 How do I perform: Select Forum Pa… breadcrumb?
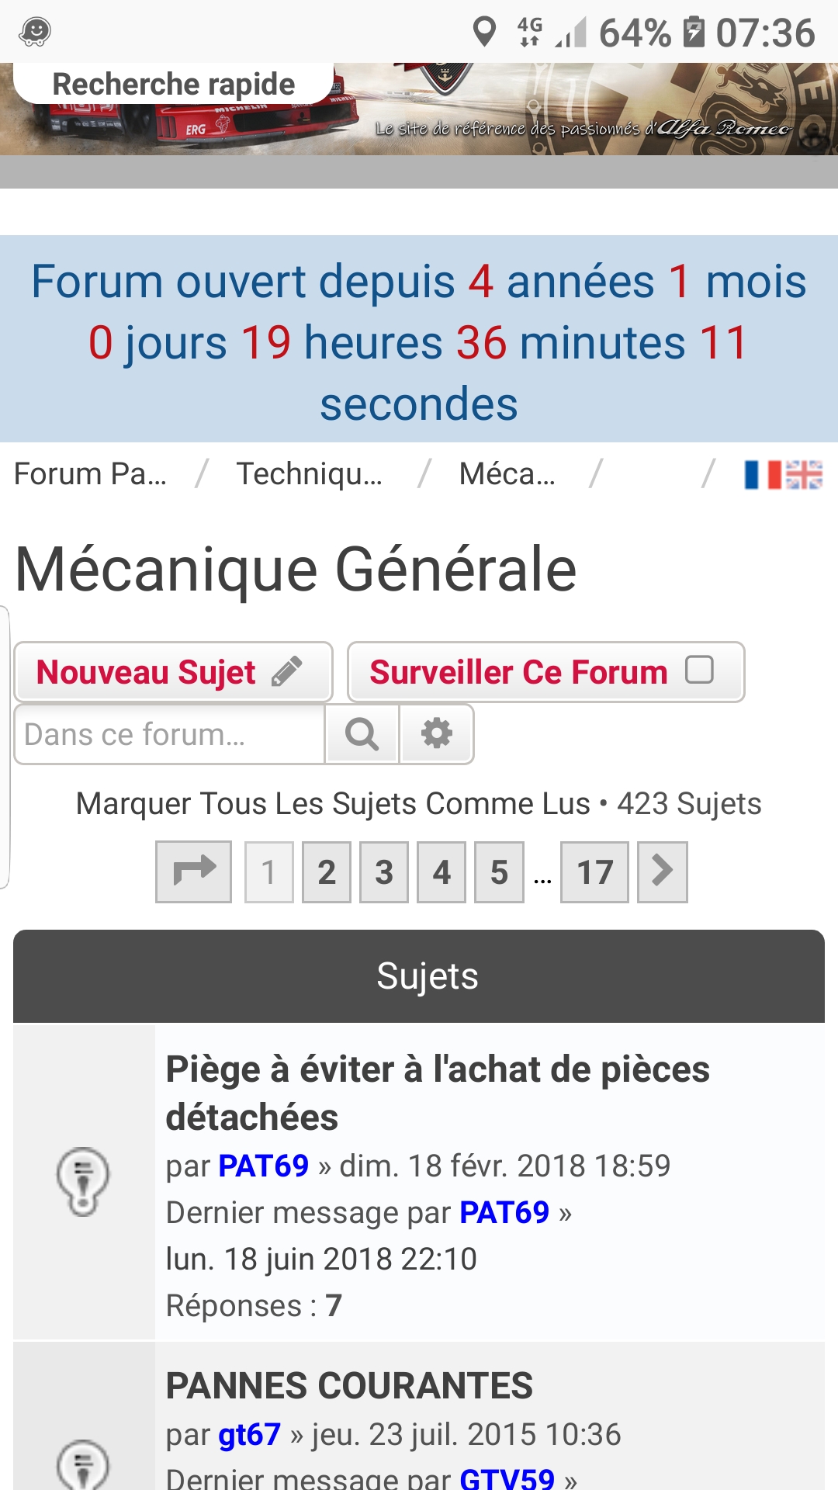click(x=91, y=474)
